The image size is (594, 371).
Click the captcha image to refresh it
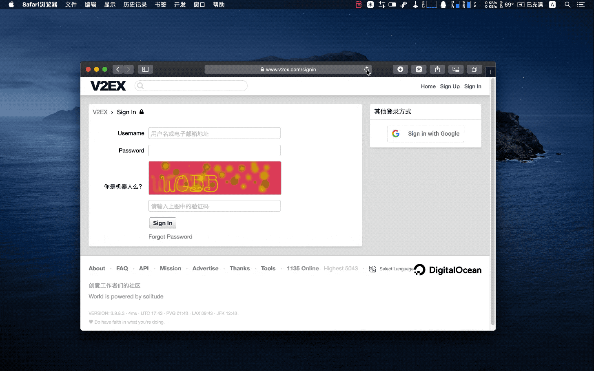click(x=215, y=178)
